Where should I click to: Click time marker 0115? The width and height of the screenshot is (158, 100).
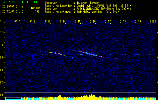(x=78, y=21)
